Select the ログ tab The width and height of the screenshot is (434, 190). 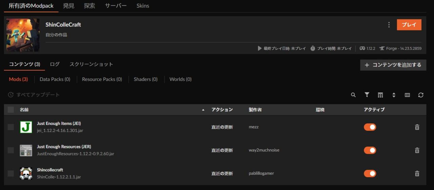click(x=55, y=64)
